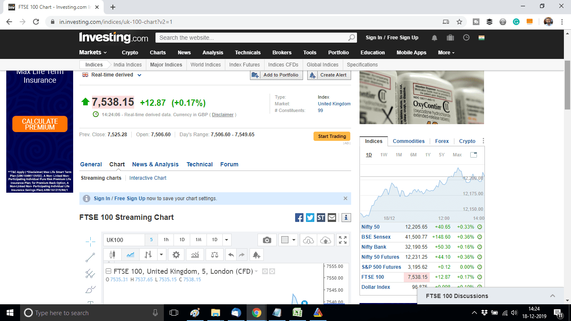Click the Disclaimer link
This screenshot has height=321, width=571.
tap(222, 115)
